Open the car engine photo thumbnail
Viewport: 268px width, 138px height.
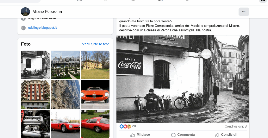pos(36,124)
